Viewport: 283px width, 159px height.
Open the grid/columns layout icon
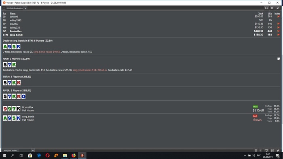coord(272,8)
